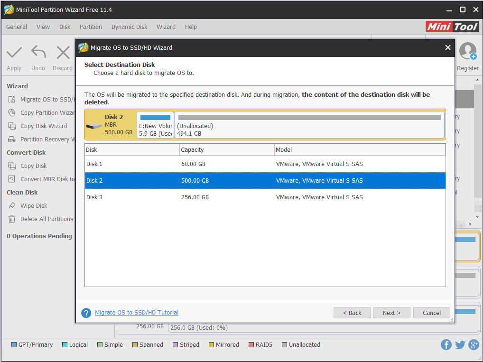Click the Cancel button

click(431, 313)
